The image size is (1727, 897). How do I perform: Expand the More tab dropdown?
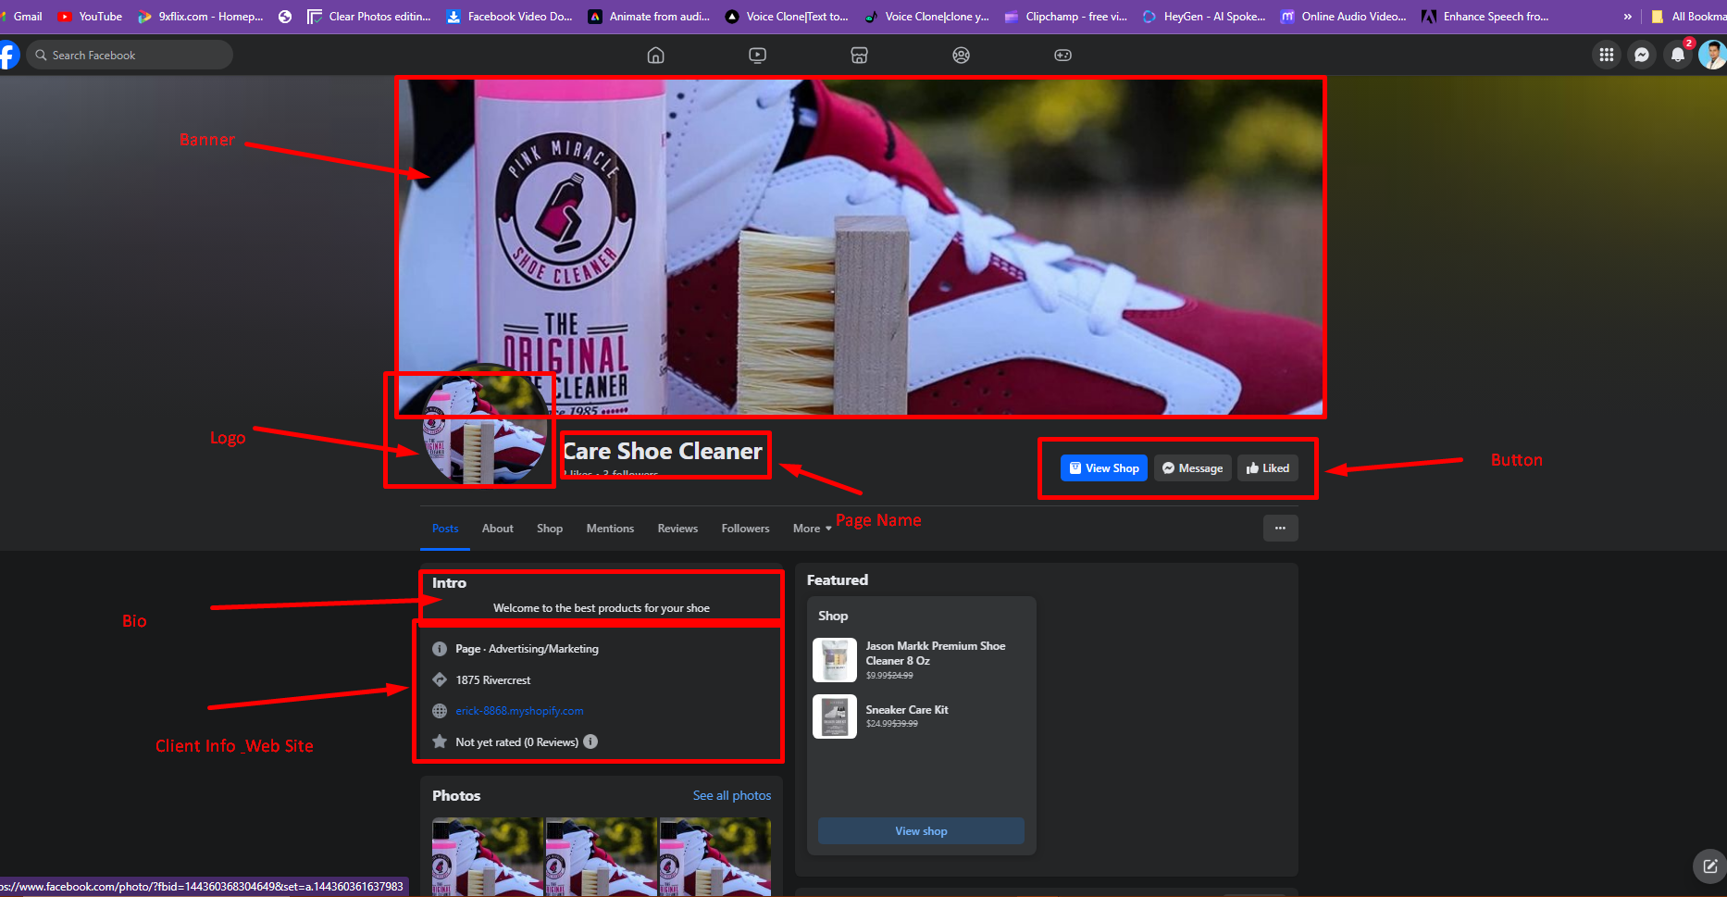coord(812,529)
